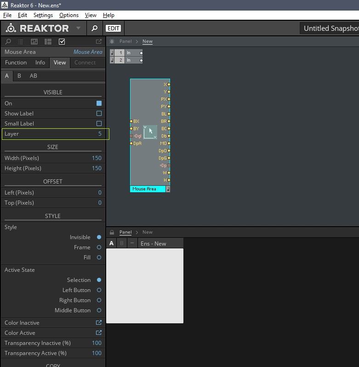Screen dimensions: 359x367
Task: Open the File menu
Action: 7,15
